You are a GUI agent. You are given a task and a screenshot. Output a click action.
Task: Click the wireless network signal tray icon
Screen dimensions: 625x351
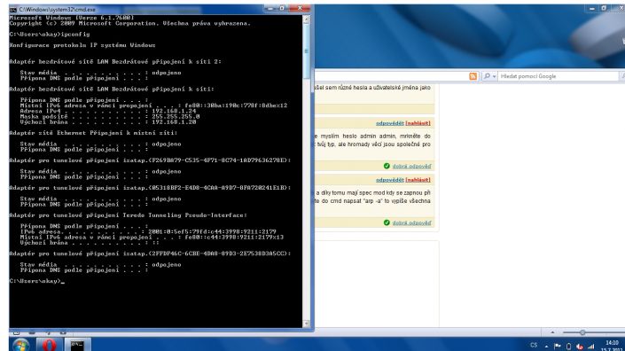coord(591,347)
